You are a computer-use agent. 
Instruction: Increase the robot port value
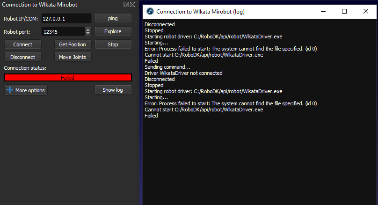click(x=88, y=29)
